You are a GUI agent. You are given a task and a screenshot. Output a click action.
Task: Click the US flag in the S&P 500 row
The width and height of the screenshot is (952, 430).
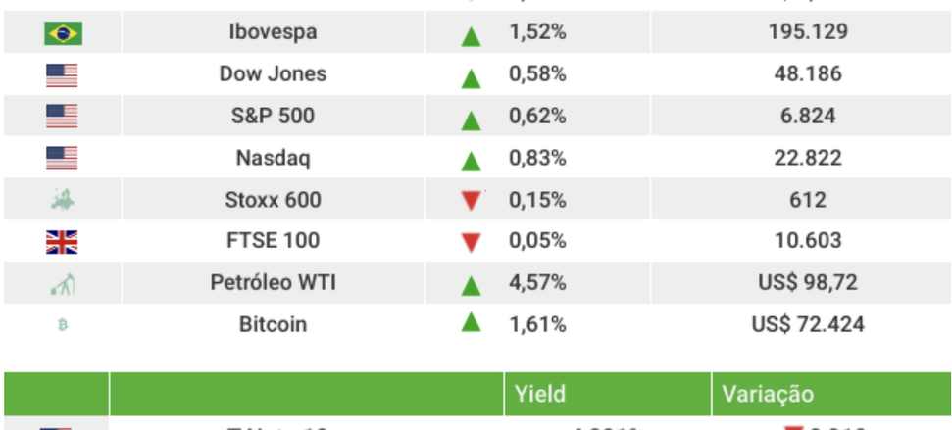(x=62, y=117)
